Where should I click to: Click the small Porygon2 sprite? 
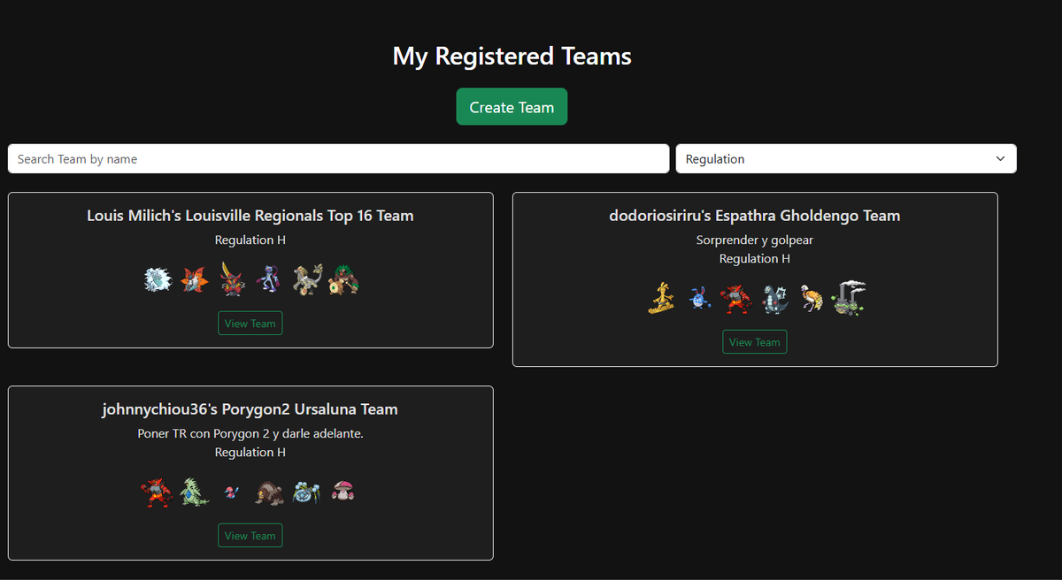232,493
